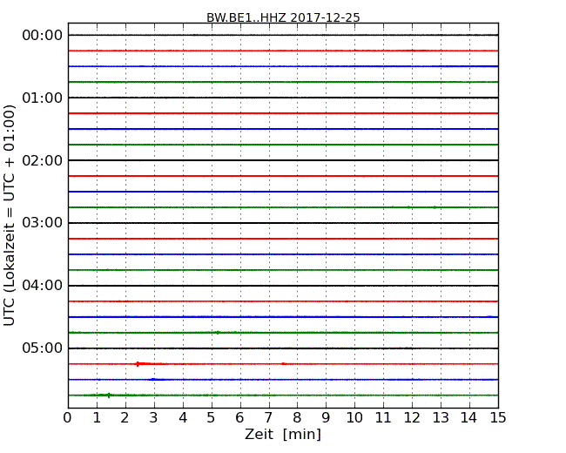The width and height of the screenshot is (566, 453).
Task: Click the x-axis tick label 12
Action: click(x=412, y=418)
